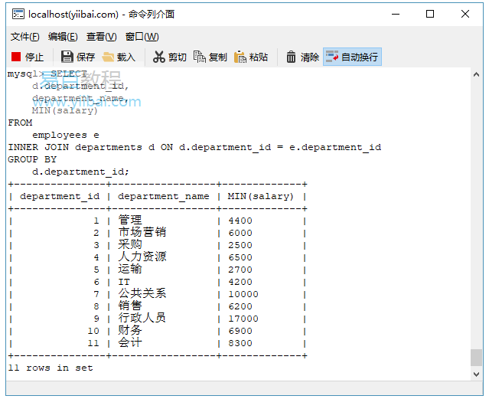This screenshot has height=399, width=489.
Task: Close the localhost command line window
Action: pos(465,14)
